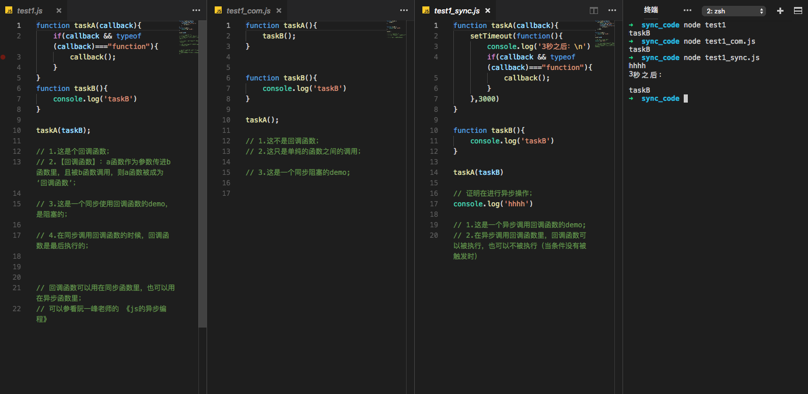Click comment '// 1.这不是回调函数;' in test1_com.js
Screen dimensions: 808x394
(x=282, y=140)
